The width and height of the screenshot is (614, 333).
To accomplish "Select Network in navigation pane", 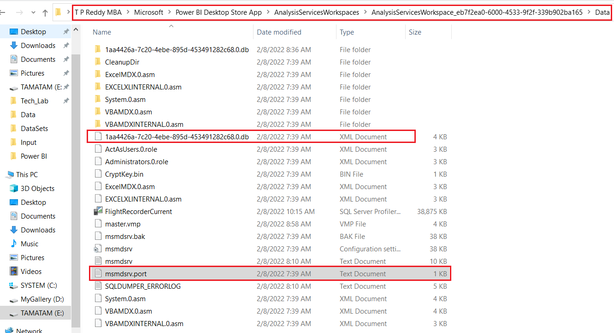I will (29, 331).
